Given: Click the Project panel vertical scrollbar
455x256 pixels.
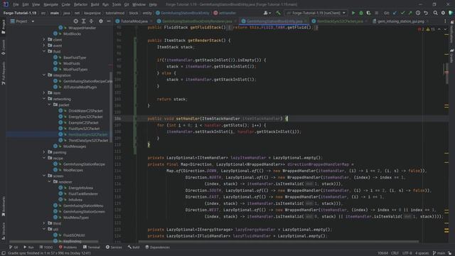Looking at the screenshot, I should pos(111,108).
